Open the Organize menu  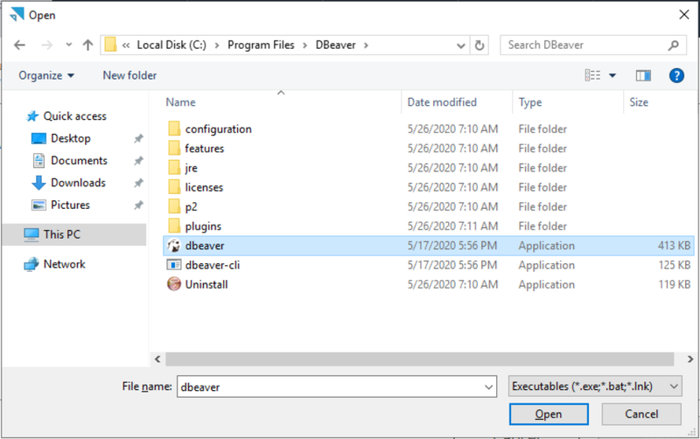click(46, 75)
